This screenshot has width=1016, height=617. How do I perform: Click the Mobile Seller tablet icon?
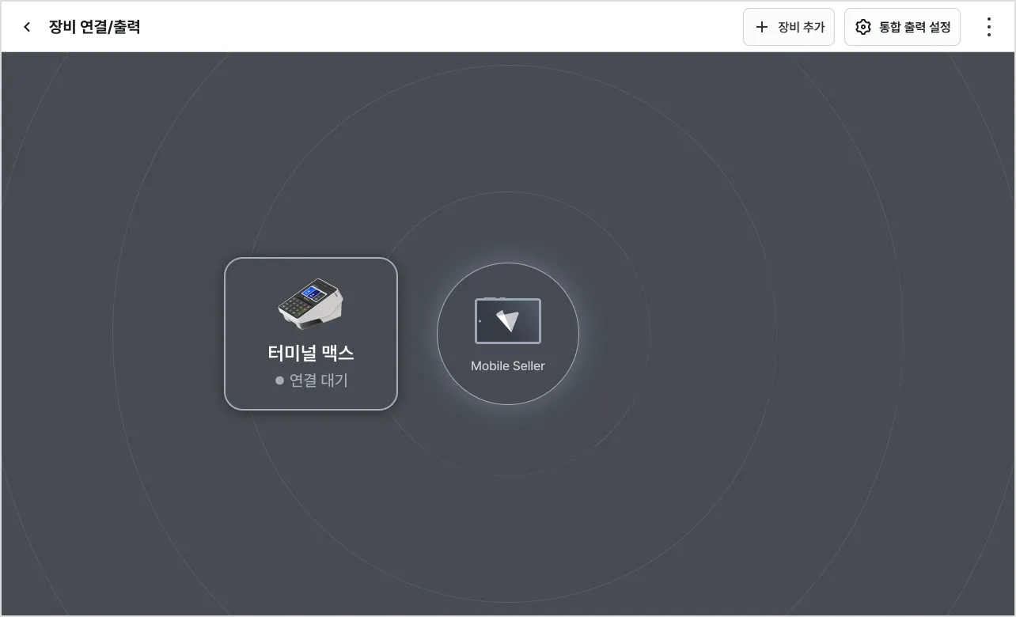pyautogui.click(x=508, y=320)
